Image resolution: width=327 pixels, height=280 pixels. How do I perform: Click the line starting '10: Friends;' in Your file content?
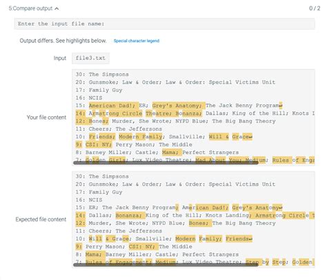tap(164, 137)
